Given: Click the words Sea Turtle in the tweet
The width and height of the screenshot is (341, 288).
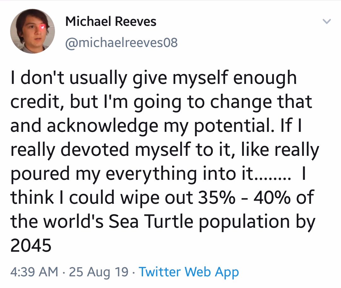Looking at the screenshot, I should 151,221.
